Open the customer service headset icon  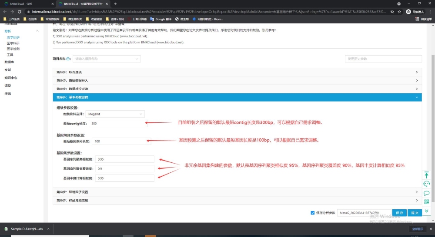click(426, 184)
